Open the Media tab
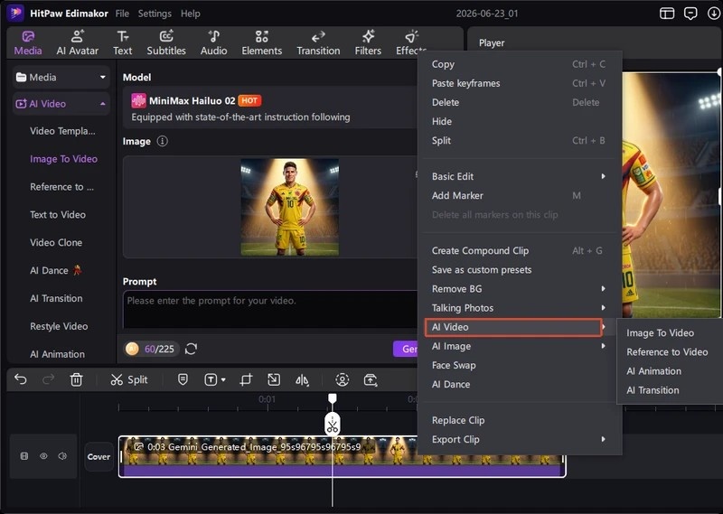The image size is (723, 514). point(28,42)
